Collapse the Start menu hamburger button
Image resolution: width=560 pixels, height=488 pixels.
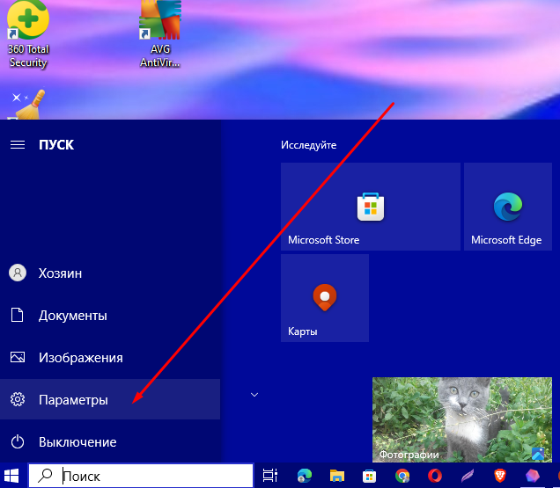point(18,144)
